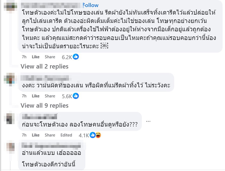The height and width of the screenshot is (171, 225).
Task: Share the third comment
Action: [x=50, y=135]
